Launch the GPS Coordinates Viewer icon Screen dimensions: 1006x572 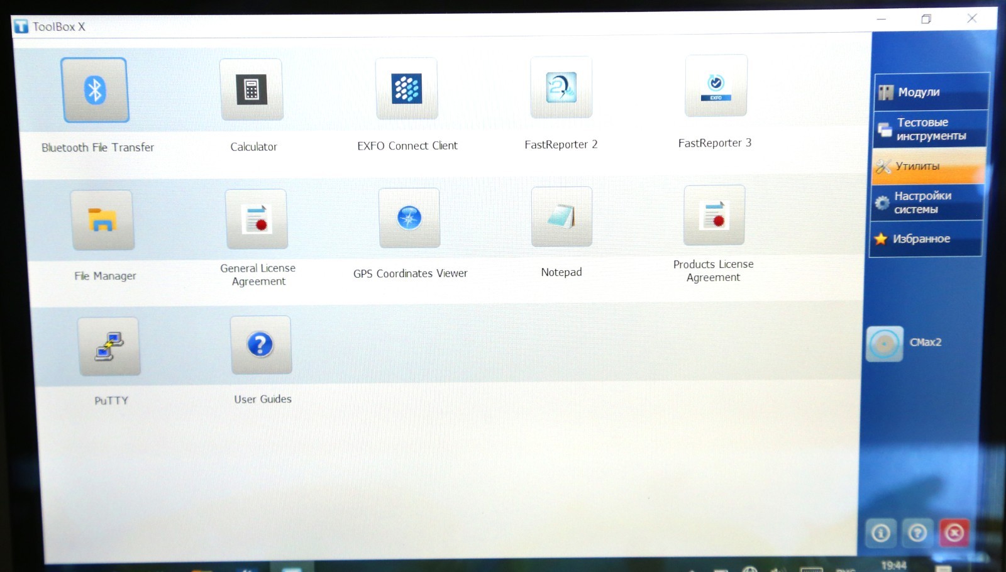pos(409,217)
